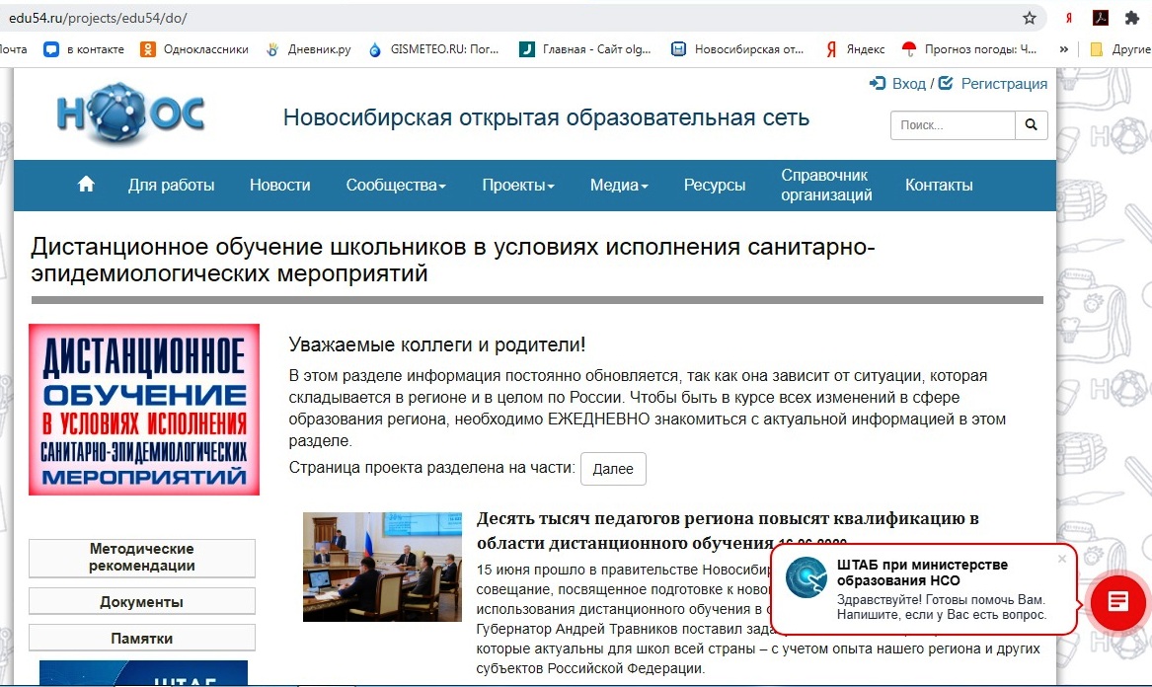Screen dimensions: 1152x687
Task: Open the Яндекс bookmark
Action: (855, 49)
